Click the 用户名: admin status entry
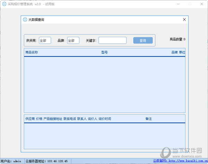 pyautogui.click(x=11, y=161)
